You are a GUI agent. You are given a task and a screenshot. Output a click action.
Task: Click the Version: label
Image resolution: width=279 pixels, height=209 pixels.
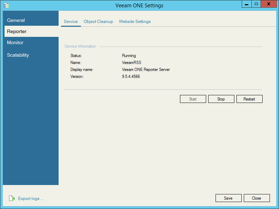[77, 77]
